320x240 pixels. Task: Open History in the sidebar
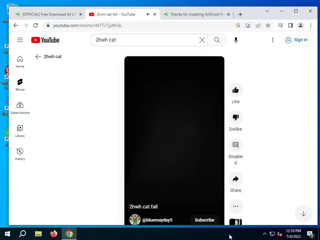tap(20, 154)
